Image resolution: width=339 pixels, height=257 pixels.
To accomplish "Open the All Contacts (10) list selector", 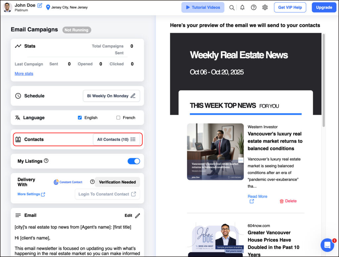I will [116, 139].
